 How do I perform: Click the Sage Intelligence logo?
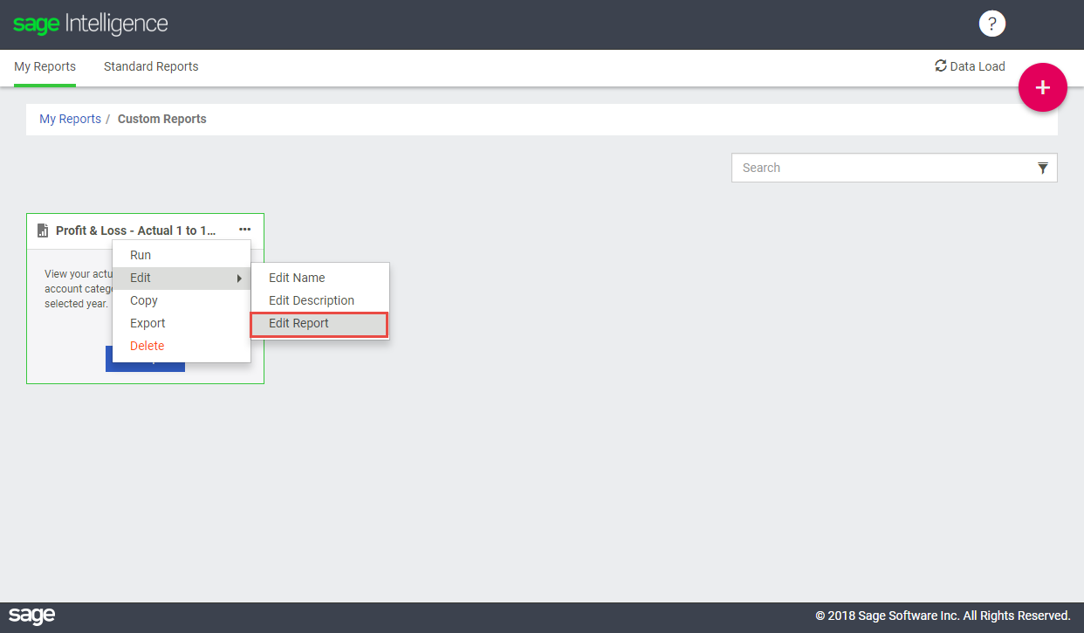(91, 24)
